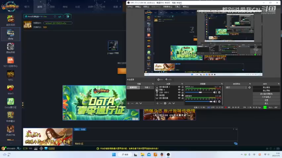Click the switch-room arrows icon

[x=60, y=17]
